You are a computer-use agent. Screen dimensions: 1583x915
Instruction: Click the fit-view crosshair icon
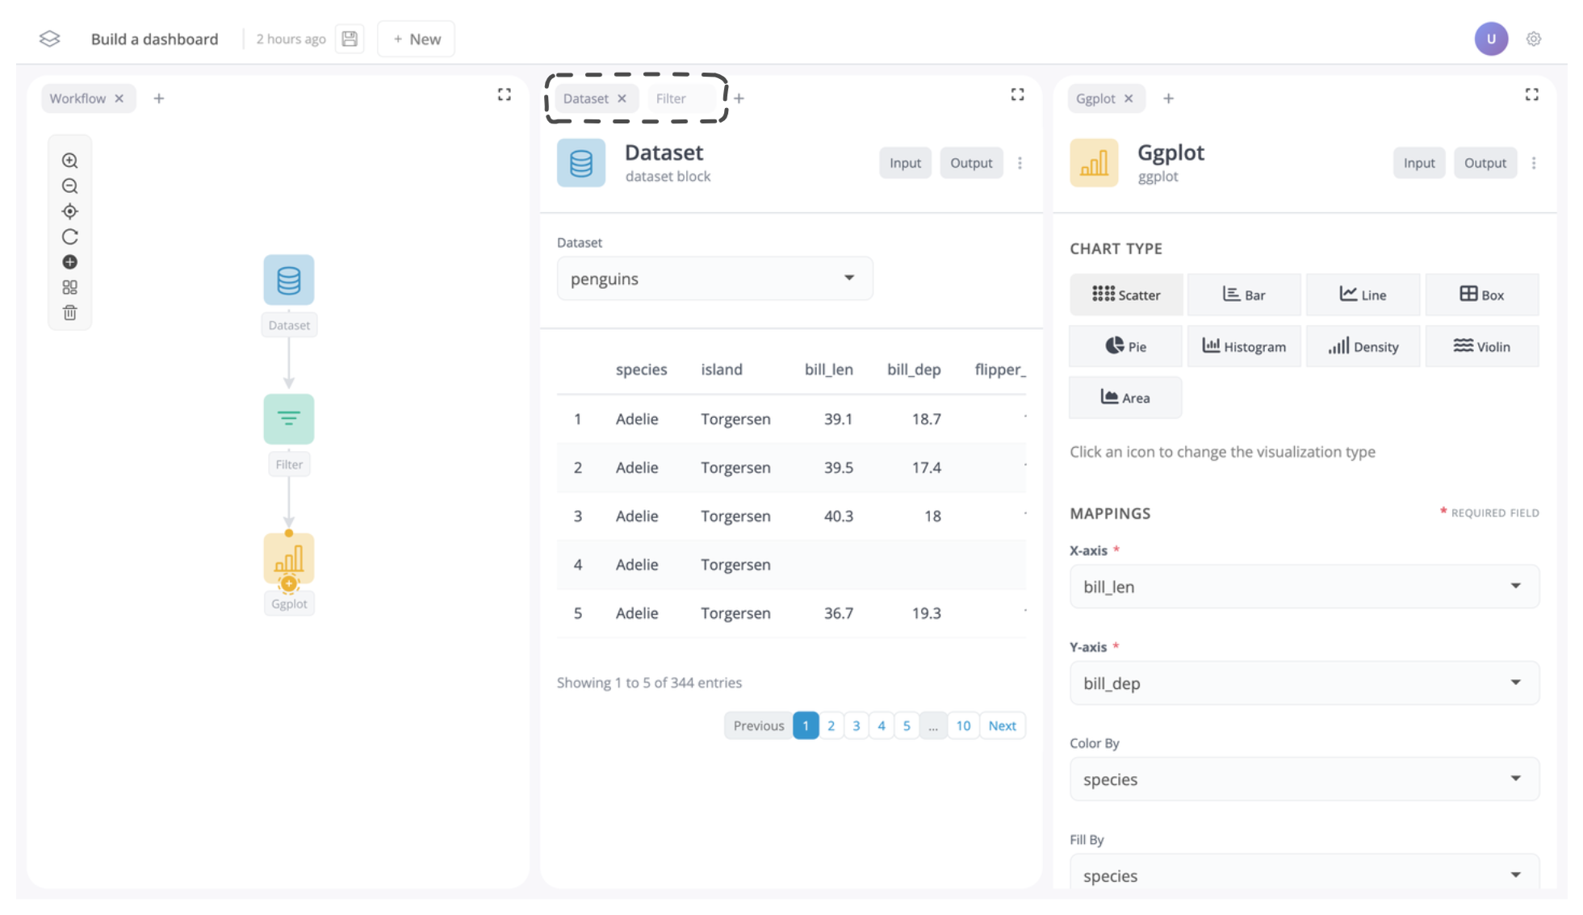(70, 211)
